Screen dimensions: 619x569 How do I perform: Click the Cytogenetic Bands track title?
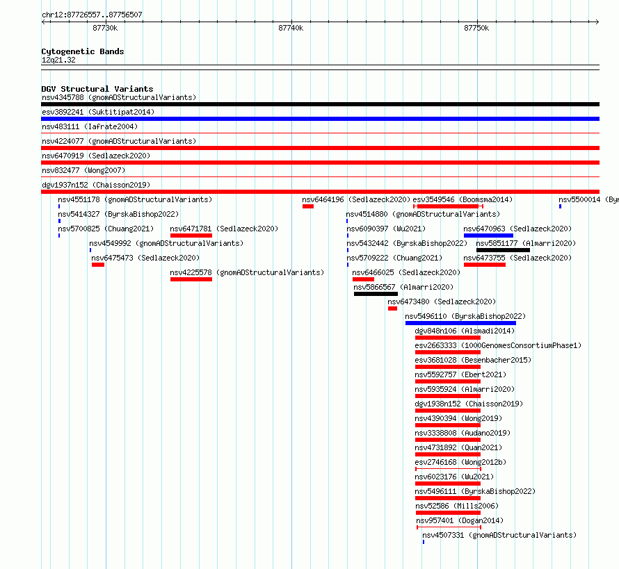click(x=83, y=51)
